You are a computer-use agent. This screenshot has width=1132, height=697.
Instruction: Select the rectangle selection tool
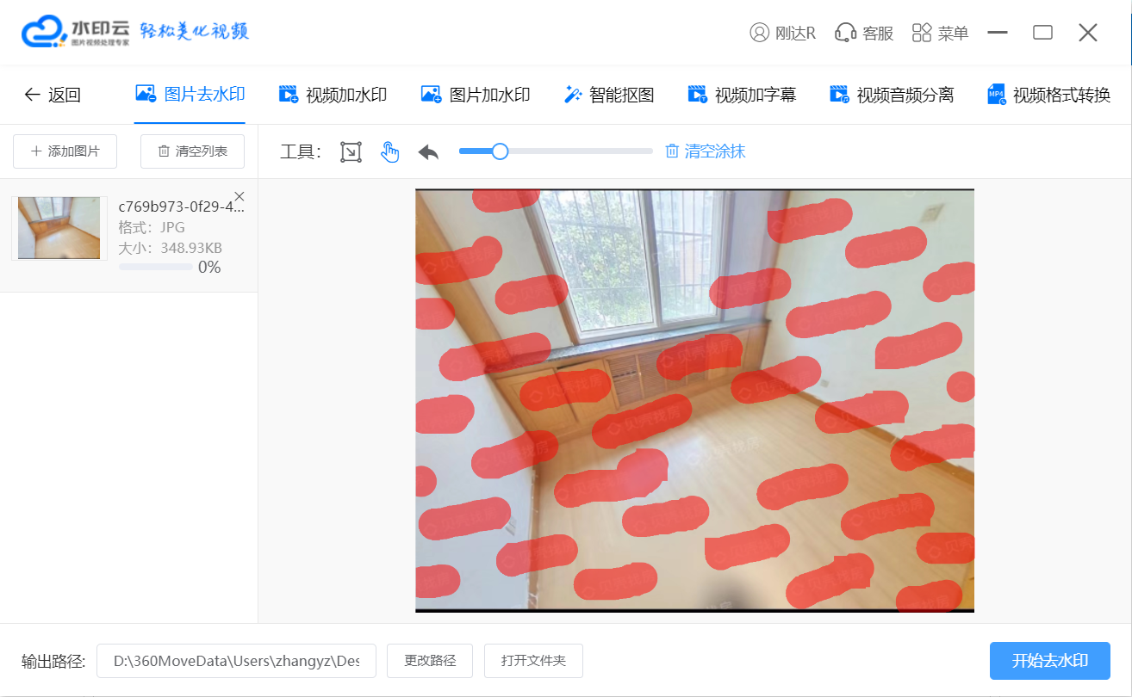(x=351, y=152)
